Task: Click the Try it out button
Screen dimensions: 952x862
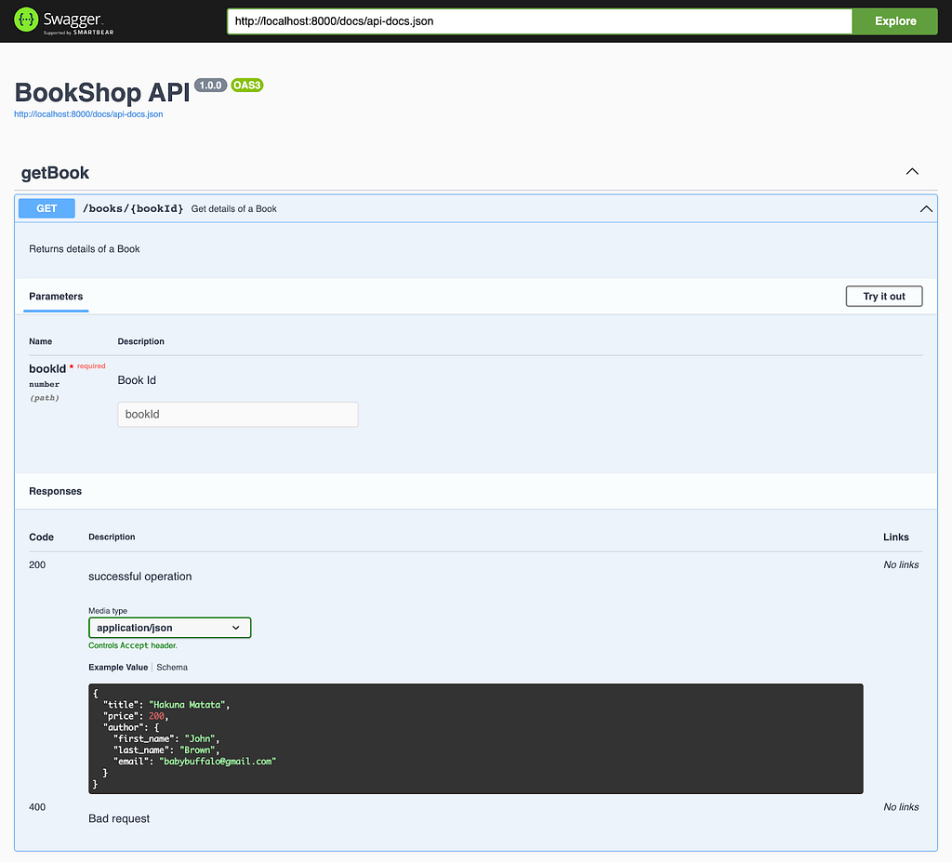Action: point(884,297)
